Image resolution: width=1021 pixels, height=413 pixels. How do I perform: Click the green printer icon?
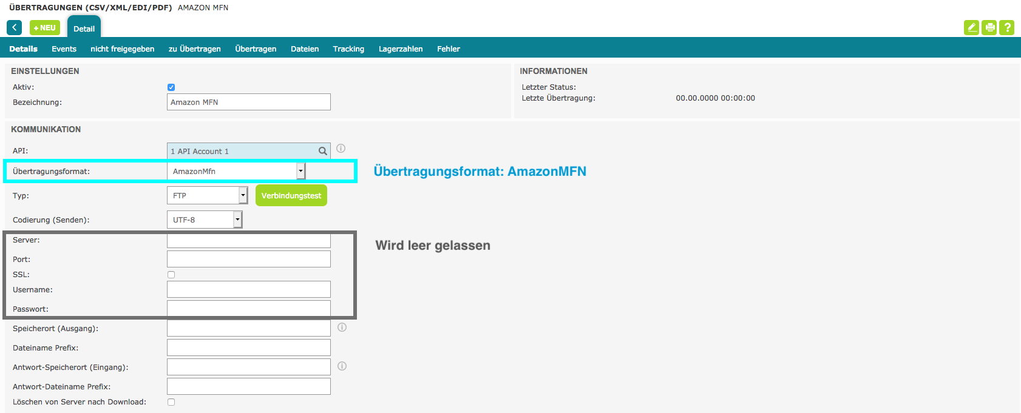click(989, 27)
